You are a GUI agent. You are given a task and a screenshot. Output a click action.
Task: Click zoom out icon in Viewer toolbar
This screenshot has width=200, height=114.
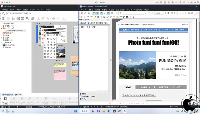[165, 13]
